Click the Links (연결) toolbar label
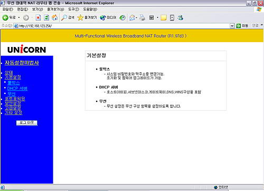 coord(256,25)
